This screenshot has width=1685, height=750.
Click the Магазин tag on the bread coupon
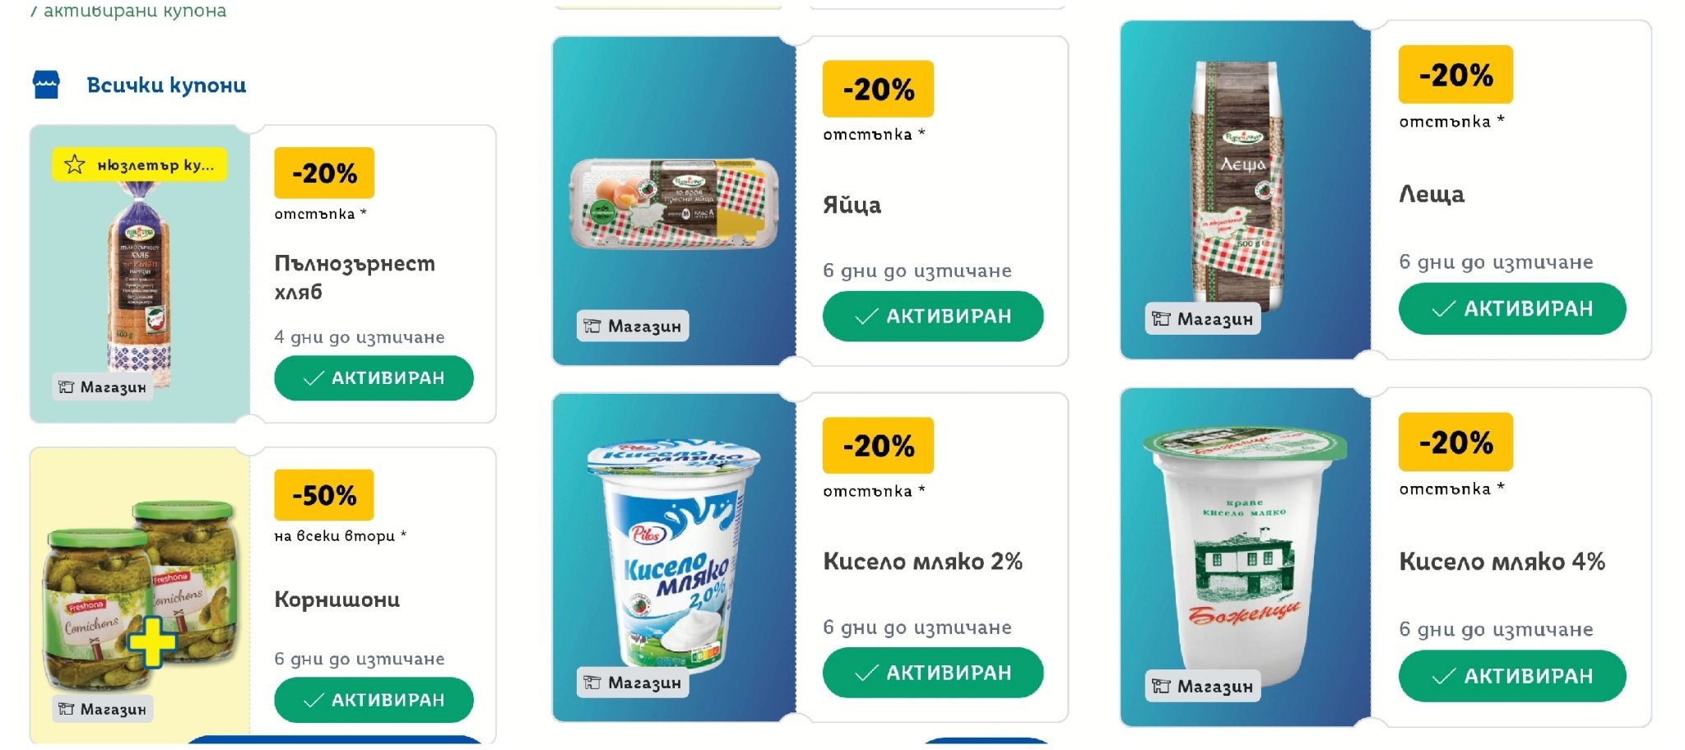103,387
